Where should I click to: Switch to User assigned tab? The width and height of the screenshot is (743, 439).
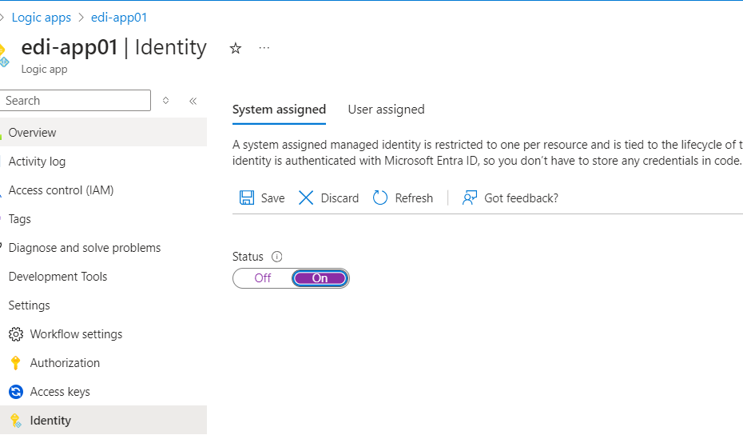386,110
